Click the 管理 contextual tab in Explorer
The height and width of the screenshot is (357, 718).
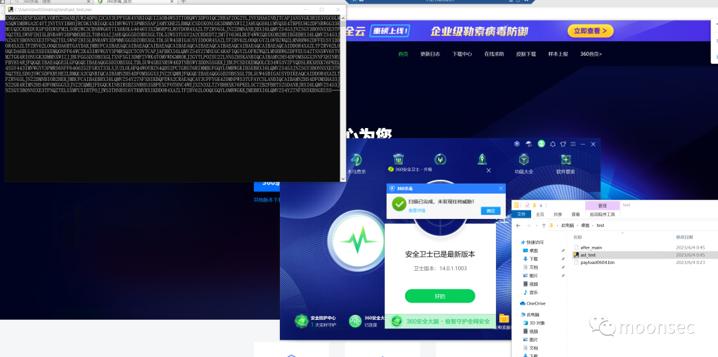pyautogui.click(x=602, y=205)
